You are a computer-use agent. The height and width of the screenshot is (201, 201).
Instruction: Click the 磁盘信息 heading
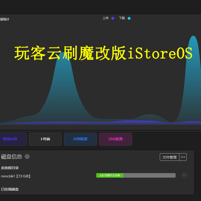(12, 156)
